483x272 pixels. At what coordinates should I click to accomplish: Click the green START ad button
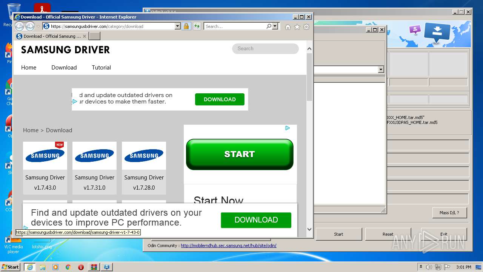click(x=240, y=154)
